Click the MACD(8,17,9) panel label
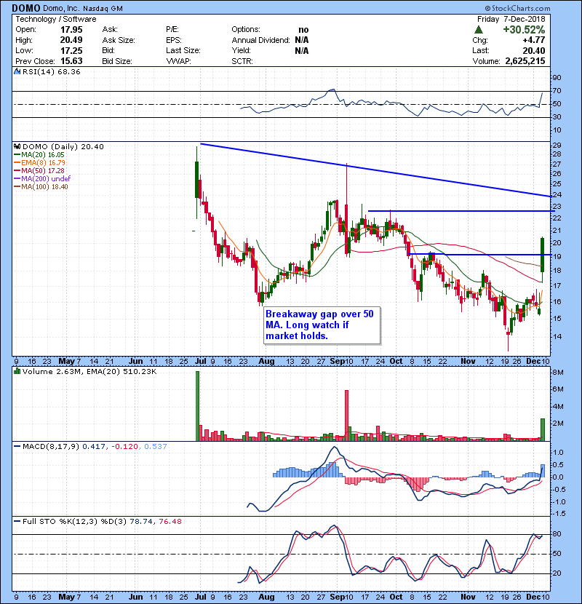 tap(51, 447)
